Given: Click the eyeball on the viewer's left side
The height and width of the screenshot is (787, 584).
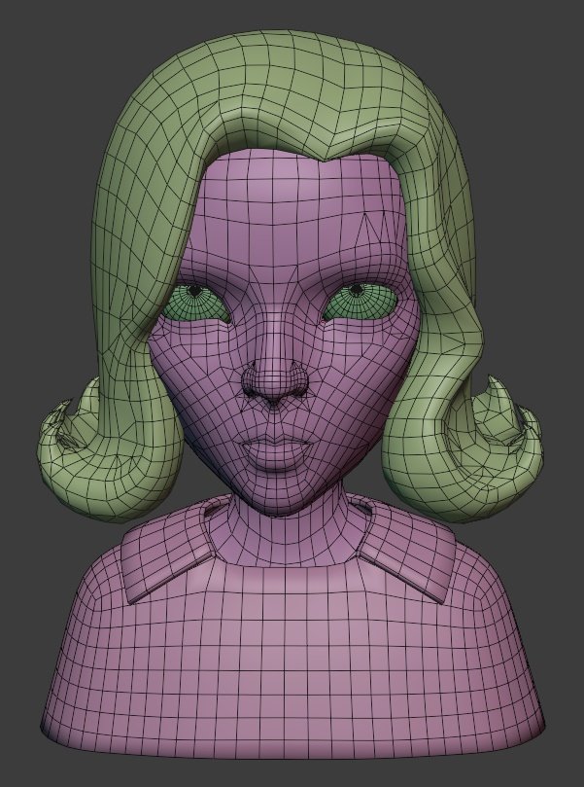Looking at the screenshot, I should (x=195, y=303).
